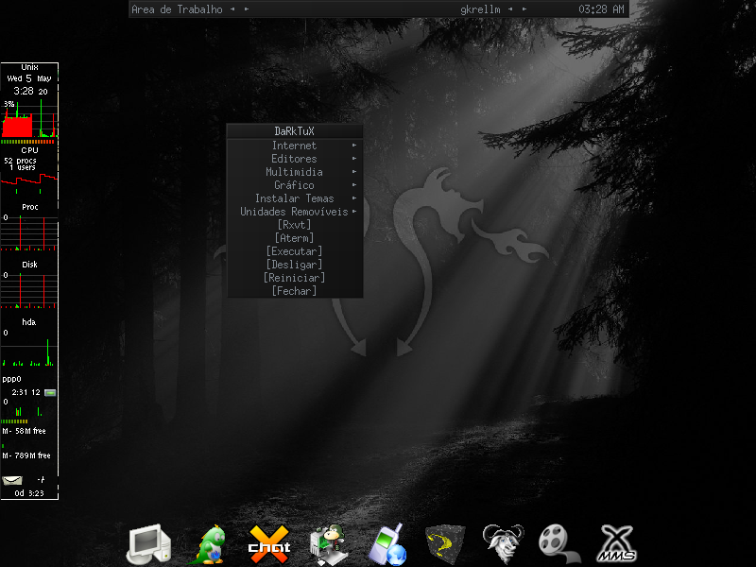The image size is (756, 567).
Task: Open the film reel video player icon
Action: (559, 544)
